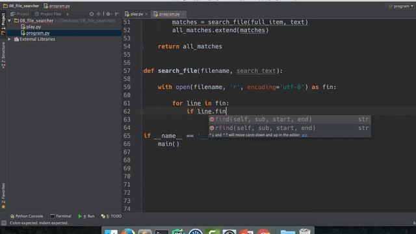Viewport: 416px width, 234px height.
Task: Click fold marker at line 54
Action: pyautogui.click(x=142, y=47)
